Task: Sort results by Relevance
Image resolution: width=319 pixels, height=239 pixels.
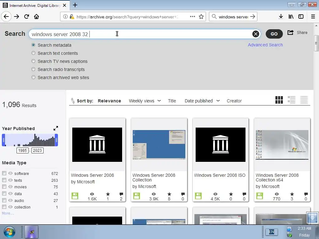Action: [109, 101]
